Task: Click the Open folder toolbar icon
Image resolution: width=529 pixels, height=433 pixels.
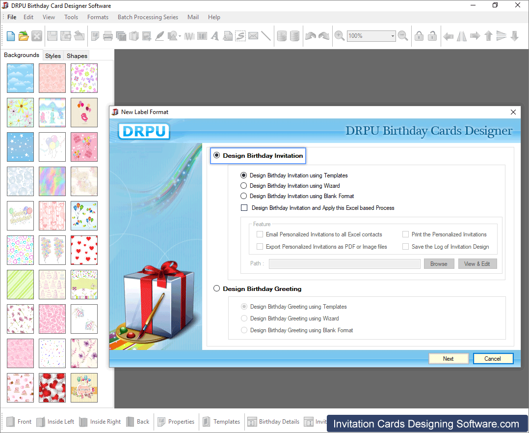Action: (x=24, y=36)
